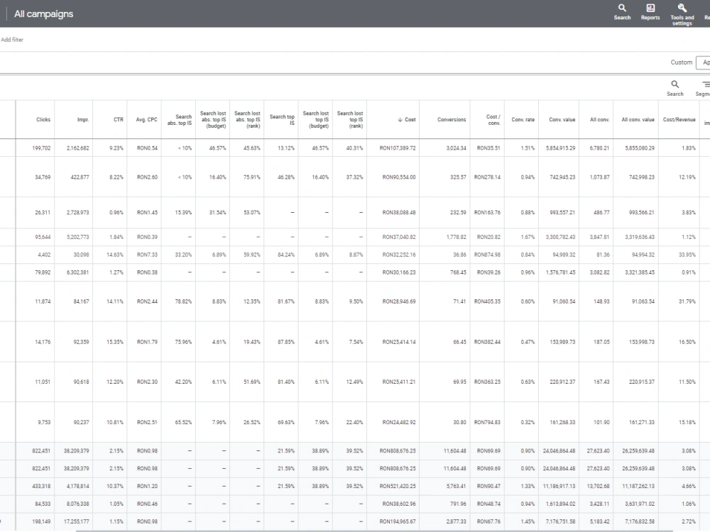Sort by Search lost abs. top IS (budget) header
This screenshot has height=532, width=710.
pyautogui.click(x=213, y=119)
